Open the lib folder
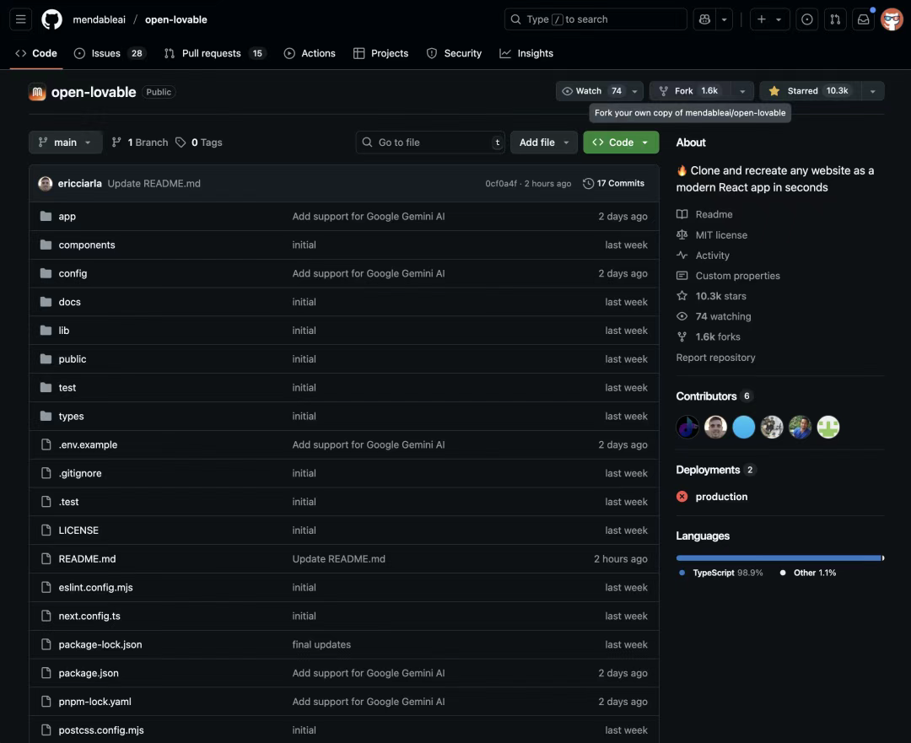 (64, 331)
